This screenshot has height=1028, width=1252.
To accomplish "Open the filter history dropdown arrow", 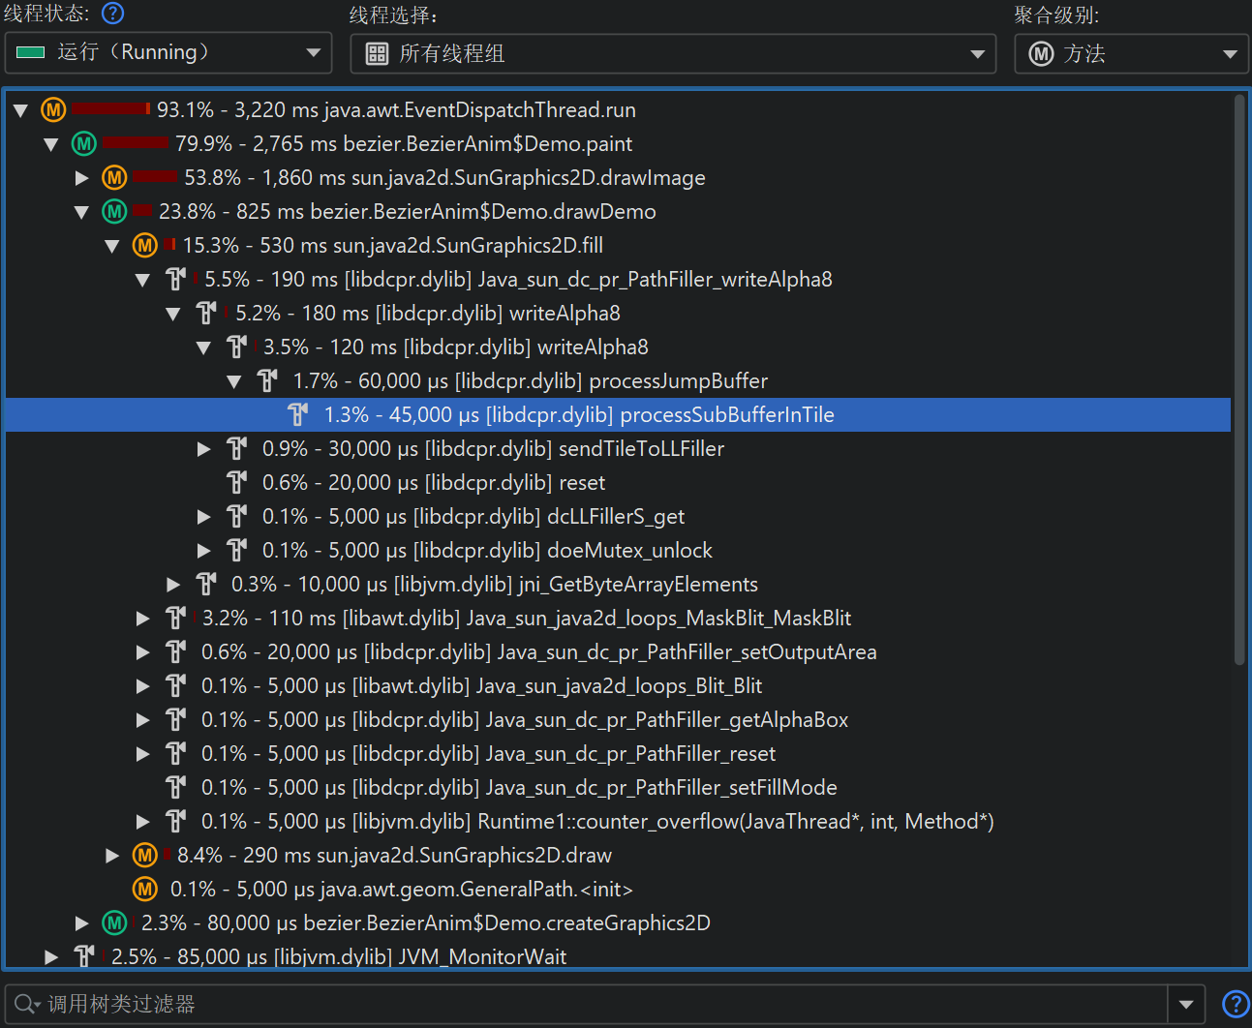I will coord(1186,1005).
